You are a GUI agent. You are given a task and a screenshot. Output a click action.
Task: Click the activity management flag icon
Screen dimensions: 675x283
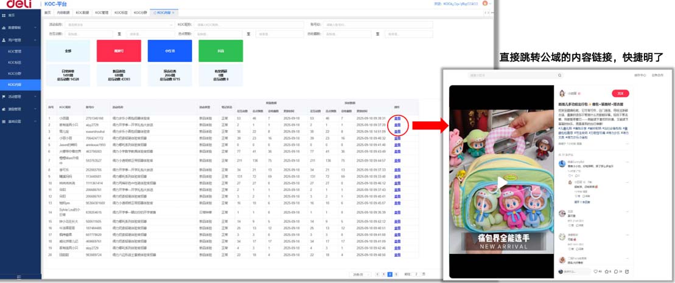pos(4,96)
